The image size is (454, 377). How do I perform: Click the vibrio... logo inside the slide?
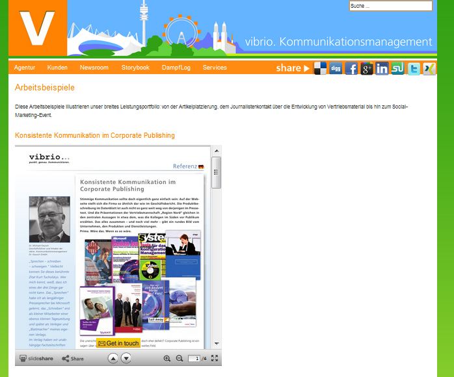point(49,158)
